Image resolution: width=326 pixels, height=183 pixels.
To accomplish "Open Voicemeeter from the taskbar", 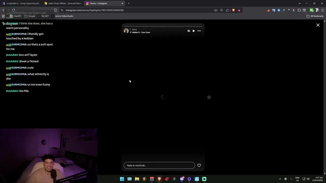I will 152,179.
